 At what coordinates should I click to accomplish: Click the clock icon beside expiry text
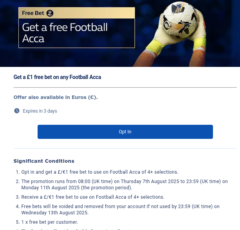[x=17, y=111]
